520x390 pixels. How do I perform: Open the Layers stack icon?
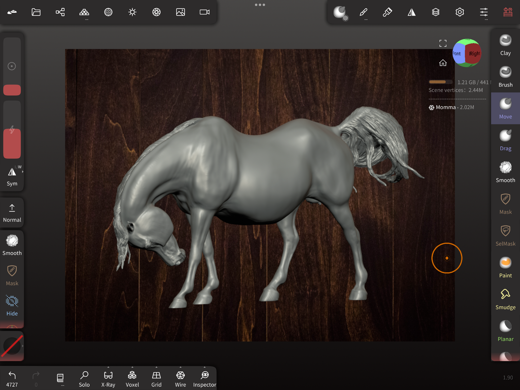(x=435, y=12)
